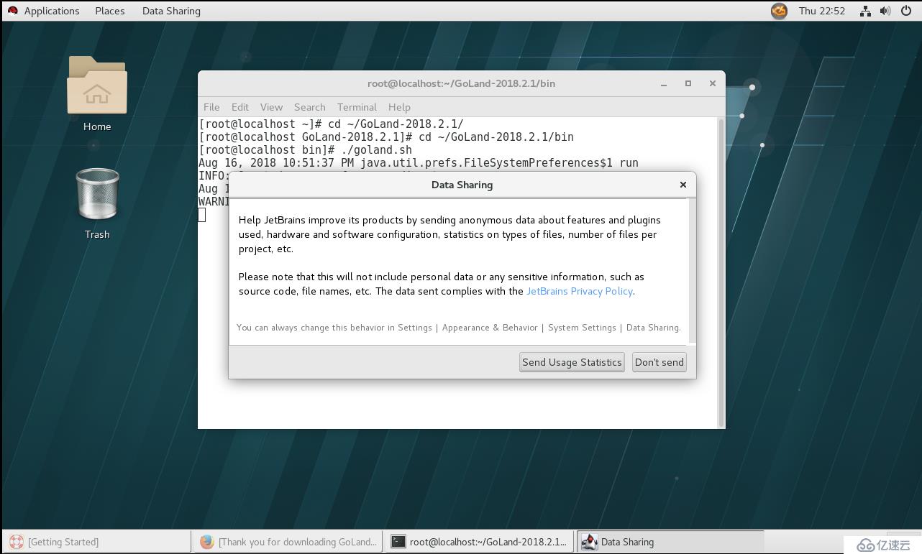Click the 'Please note that this will not' paragraph
Viewport: 922px width, 554px height.
tap(442, 284)
